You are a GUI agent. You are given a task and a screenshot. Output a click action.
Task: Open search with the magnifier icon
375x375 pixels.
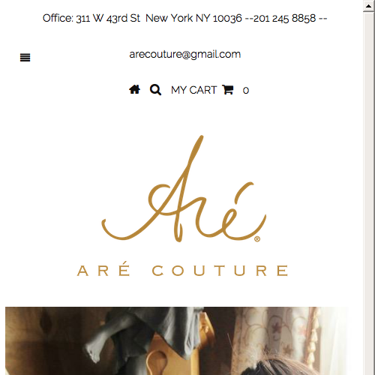point(155,90)
